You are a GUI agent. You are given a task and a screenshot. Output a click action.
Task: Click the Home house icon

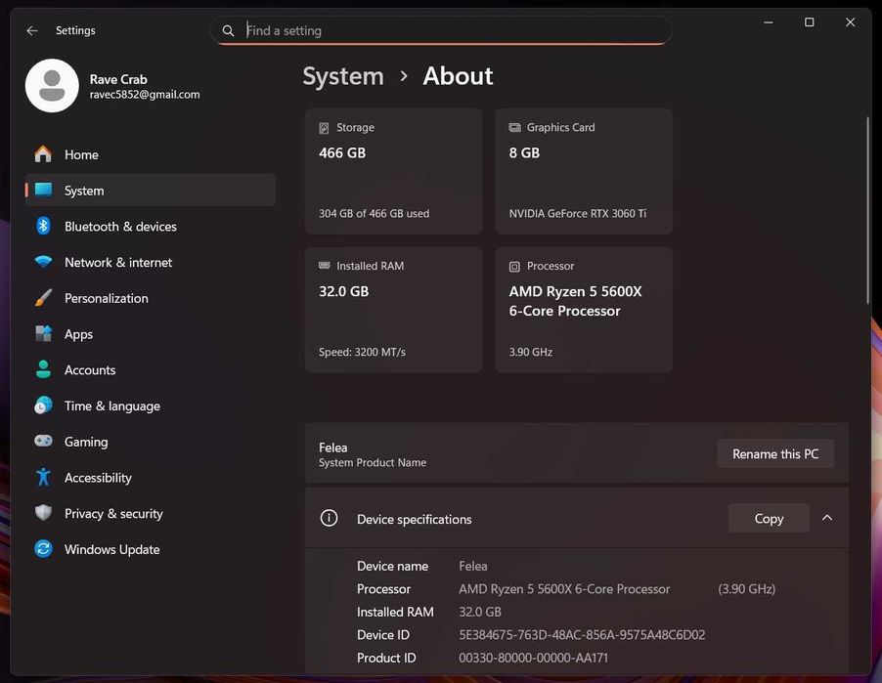(x=43, y=154)
